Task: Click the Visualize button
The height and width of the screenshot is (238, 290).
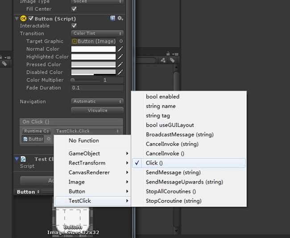Action: (97, 111)
